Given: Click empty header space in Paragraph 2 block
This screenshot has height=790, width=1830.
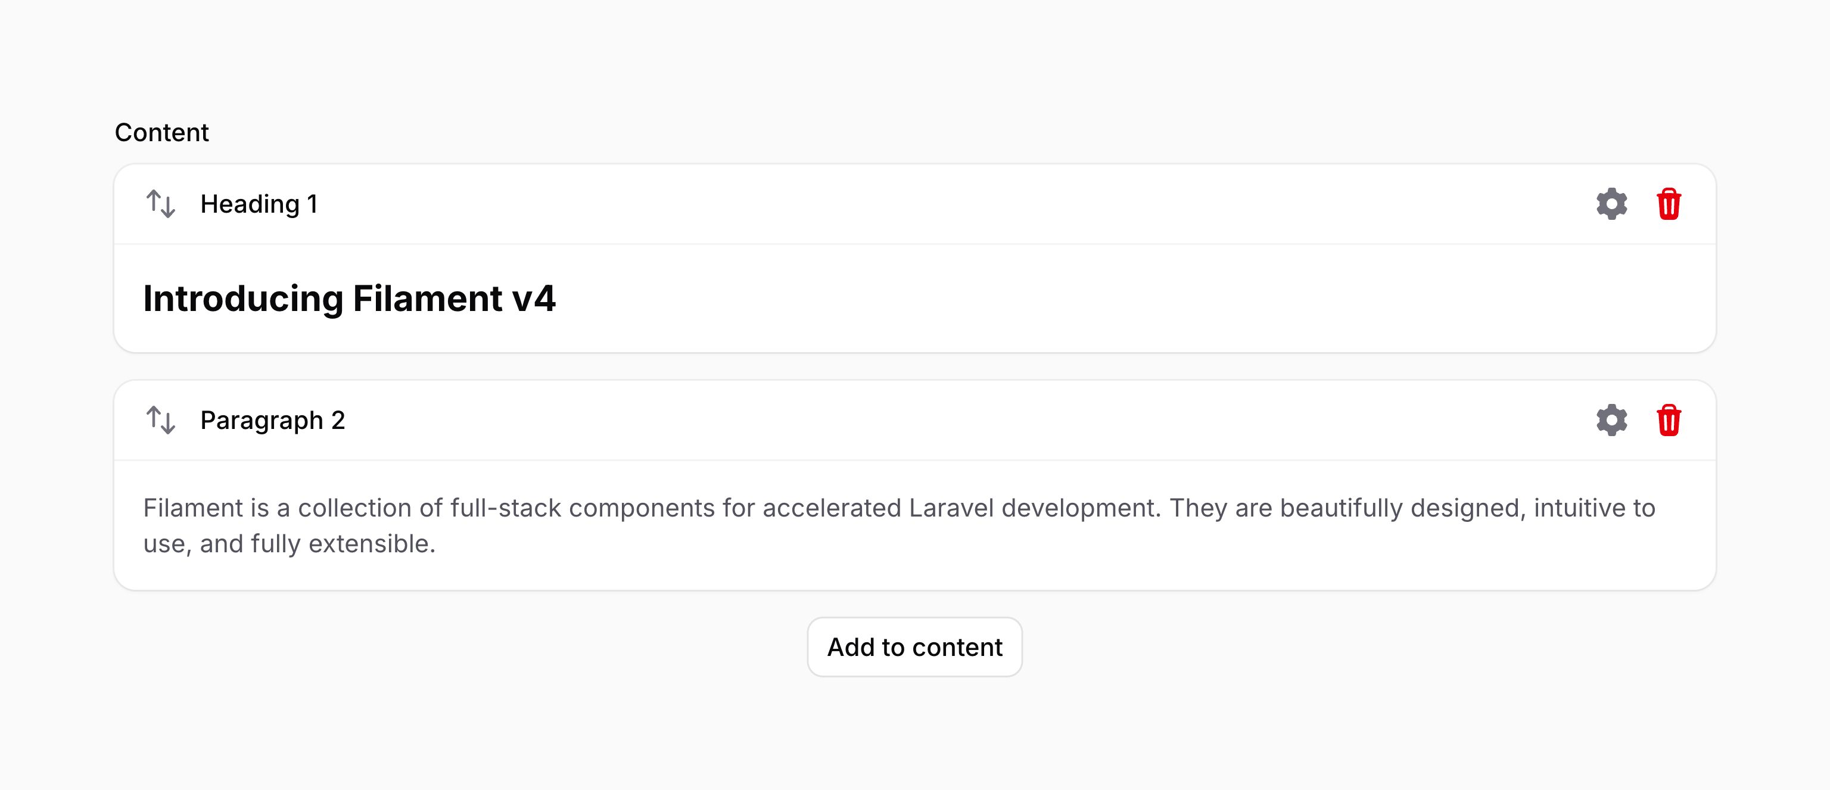Looking at the screenshot, I should pyautogui.click(x=966, y=420).
